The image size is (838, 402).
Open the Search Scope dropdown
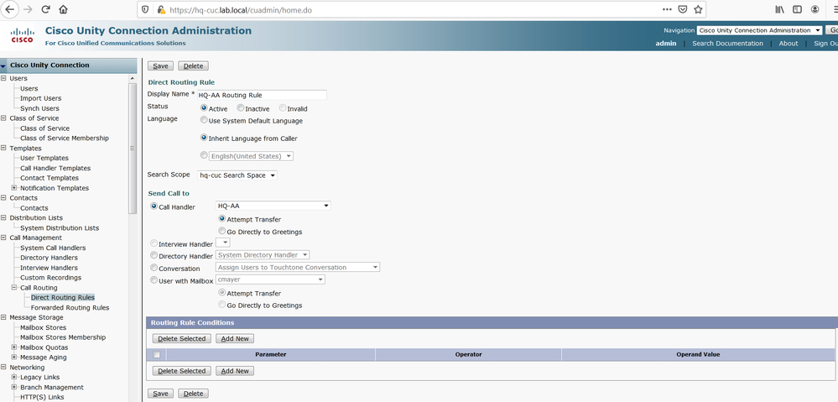pyautogui.click(x=237, y=175)
